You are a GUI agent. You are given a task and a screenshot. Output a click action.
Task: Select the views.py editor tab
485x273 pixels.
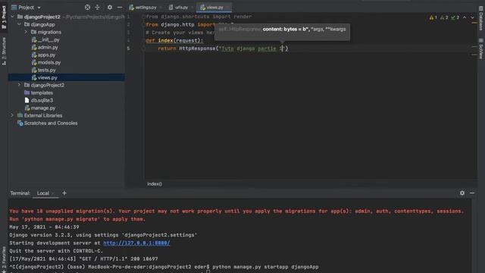(214, 7)
